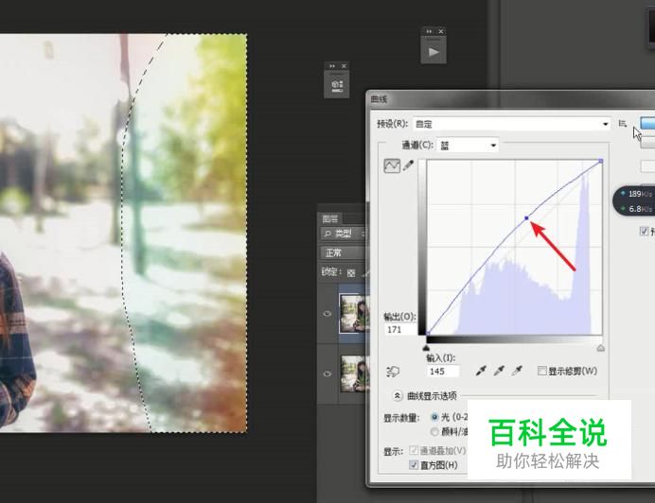
Task: Select the 颜料/油墨 pigment radio button
Action: click(434, 431)
